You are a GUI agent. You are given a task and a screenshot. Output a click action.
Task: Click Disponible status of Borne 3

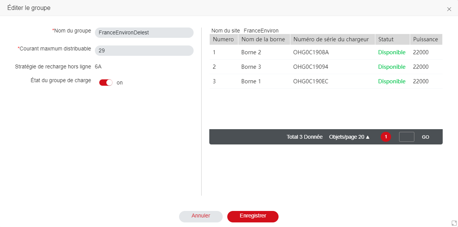pos(392,67)
